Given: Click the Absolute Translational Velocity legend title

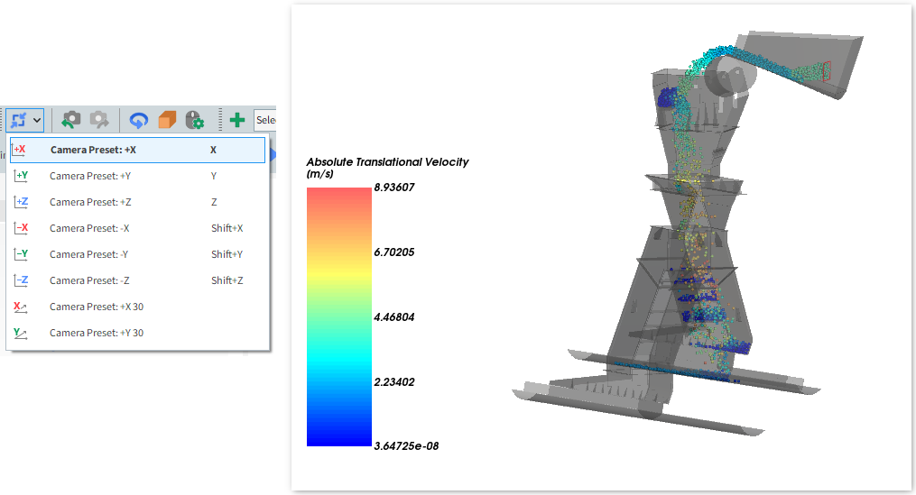Looking at the screenshot, I should pos(387,162).
